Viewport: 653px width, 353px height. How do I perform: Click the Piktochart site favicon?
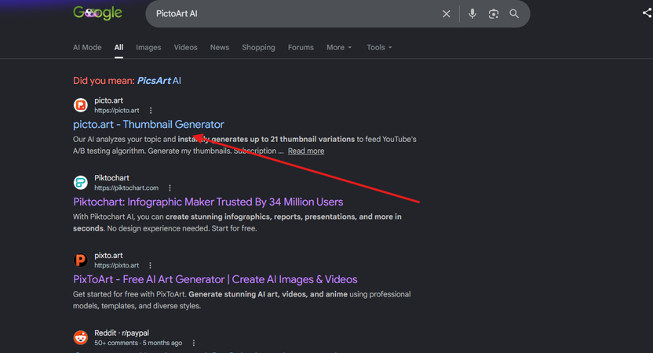[x=80, y=182]
